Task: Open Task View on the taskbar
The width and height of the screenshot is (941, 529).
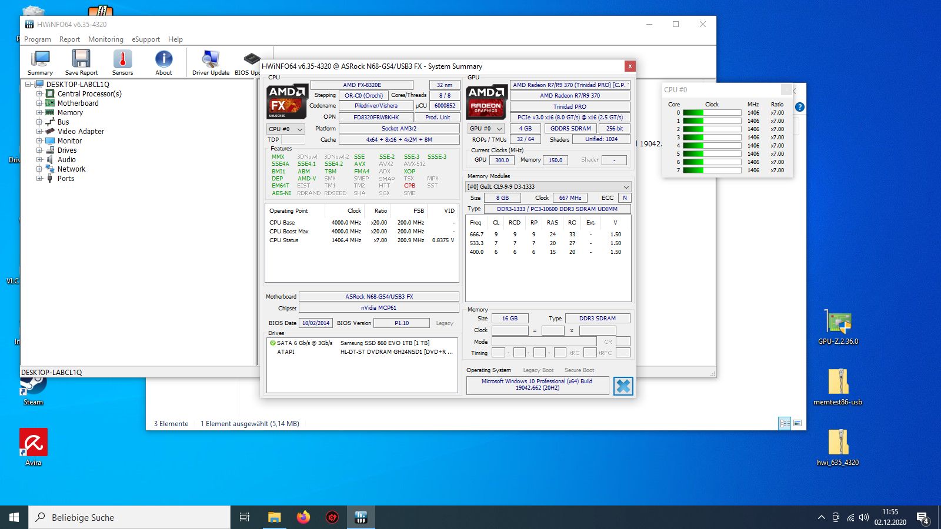Action: [245, 517]
